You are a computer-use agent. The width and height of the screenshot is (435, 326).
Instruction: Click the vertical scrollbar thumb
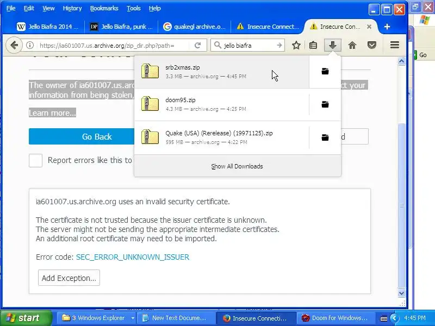[x=401, y=205]
